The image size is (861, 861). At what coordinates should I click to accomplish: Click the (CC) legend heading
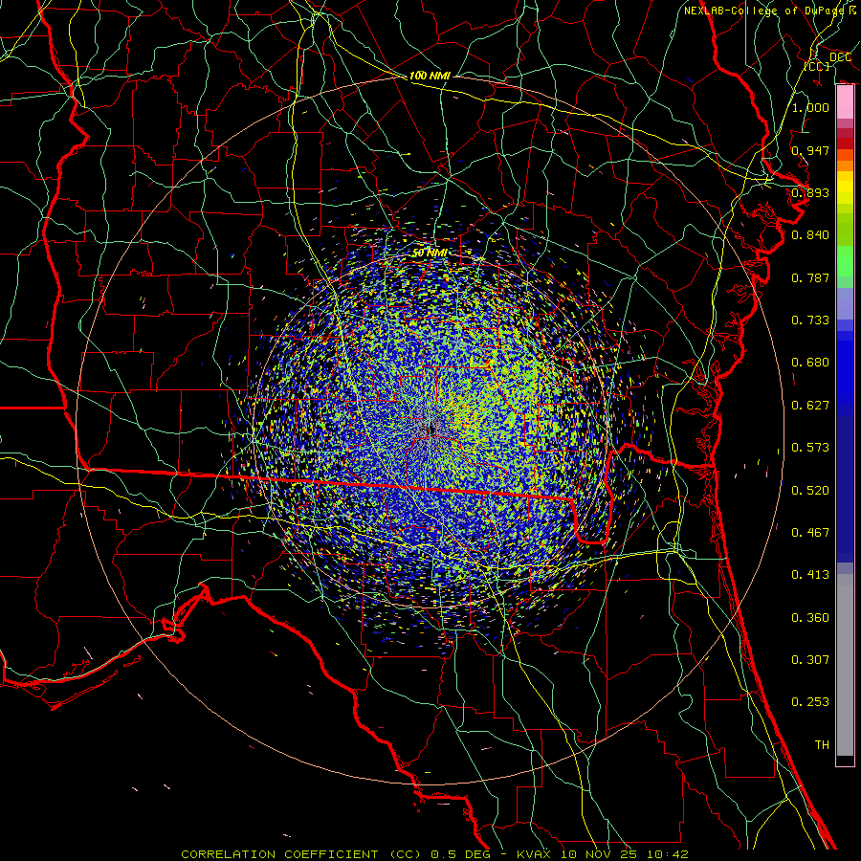(817, 66)
